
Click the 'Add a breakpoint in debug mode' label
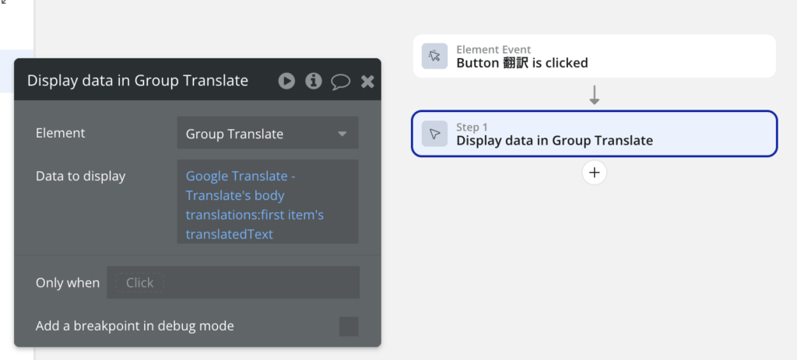135,326
